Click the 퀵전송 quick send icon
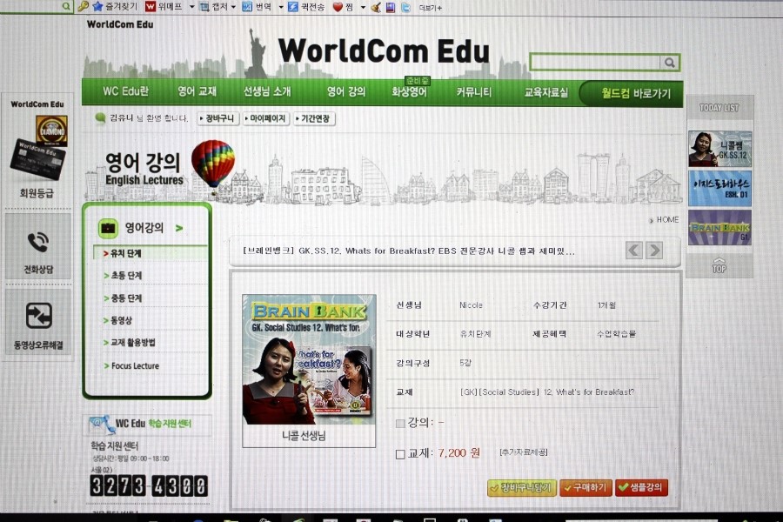This screenshot has width=783, height=522. tap(293, 7)
